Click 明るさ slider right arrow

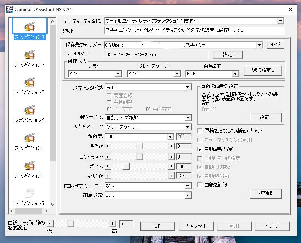[x=171, y=146]
